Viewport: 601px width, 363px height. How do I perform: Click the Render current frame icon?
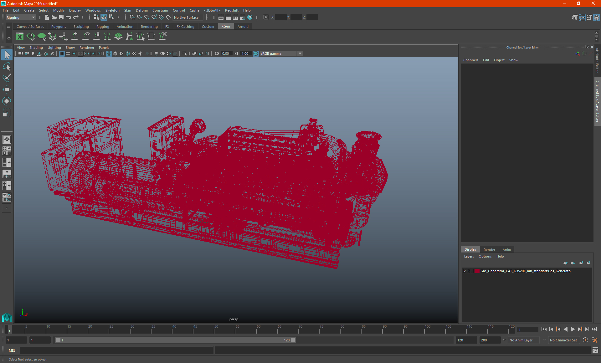[x=228, y=18]
